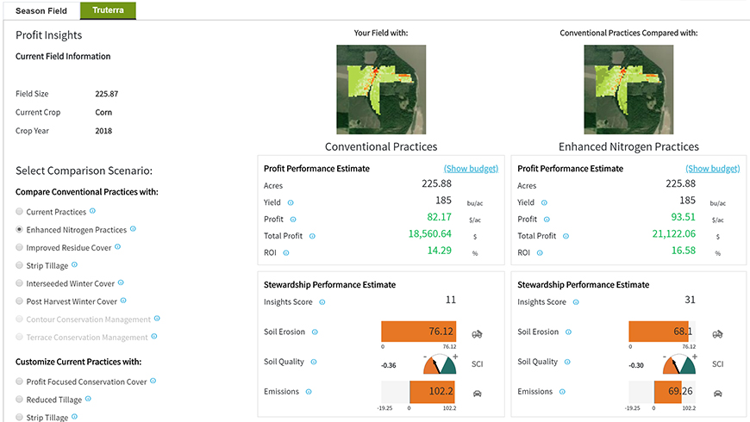750x422 pixels.
Task: Show budget for Enhanced Nitrogen Practices panel
Action: coord(713,169)
